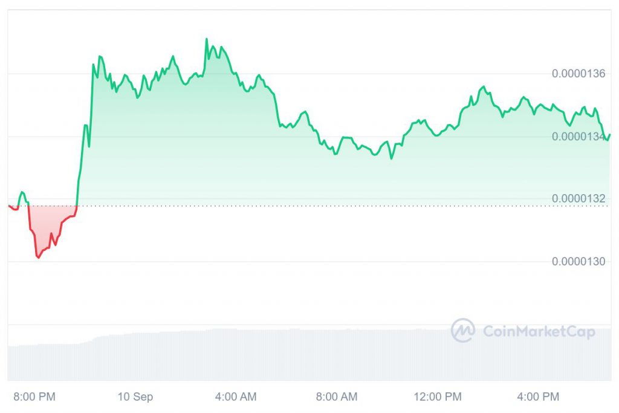Click the 8:00 PM time axis label

[34, 397]
